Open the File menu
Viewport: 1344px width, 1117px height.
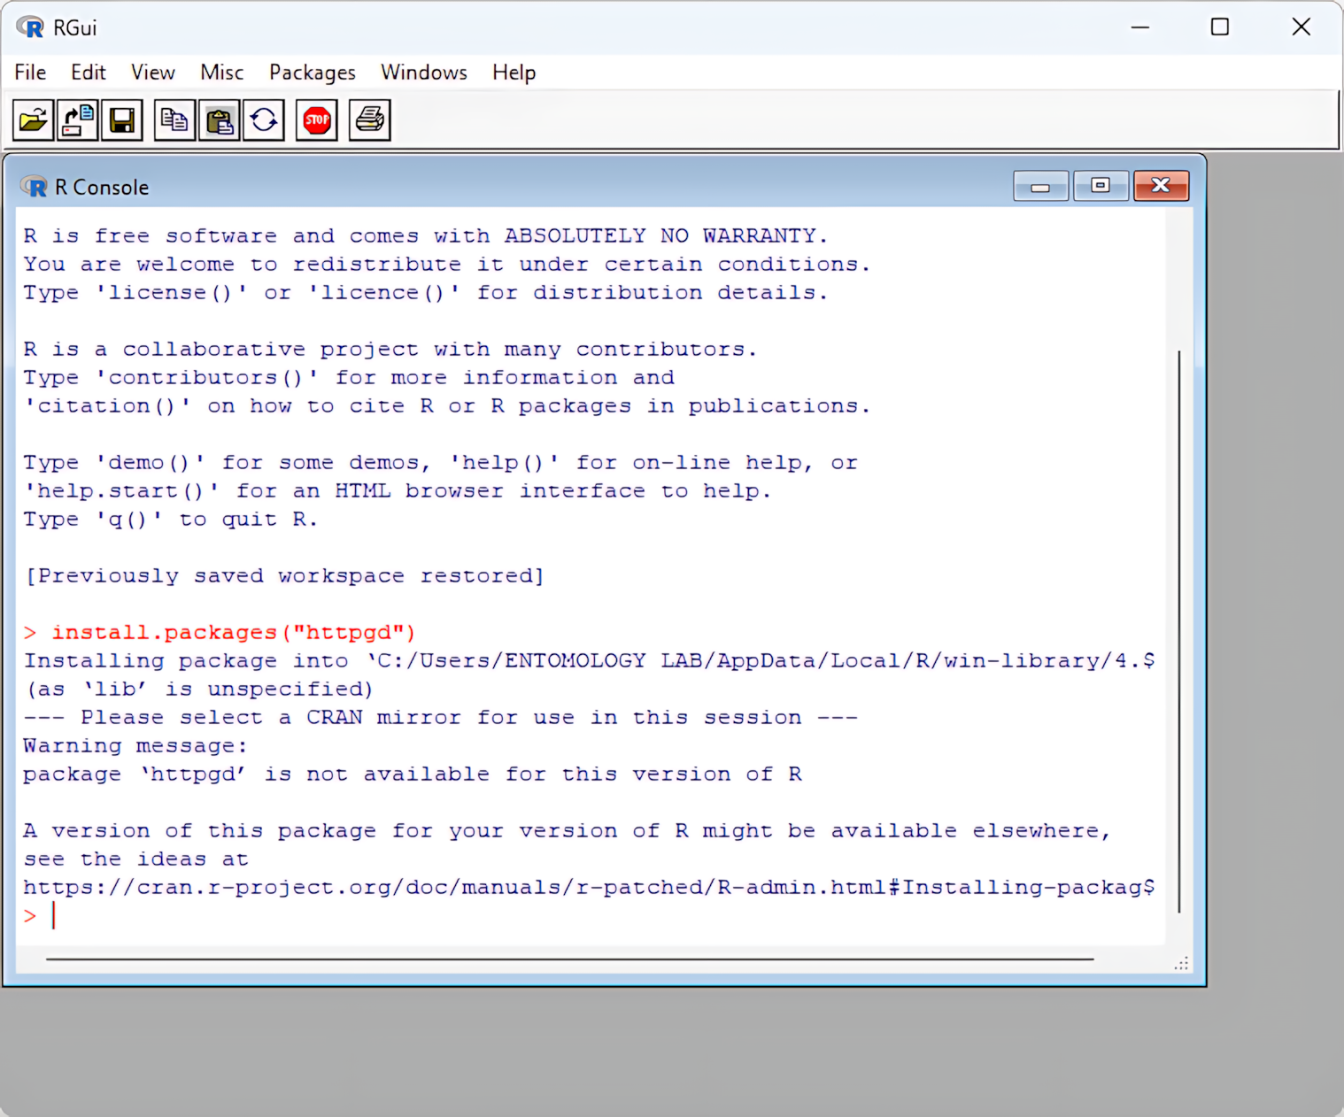coord(30,73)
